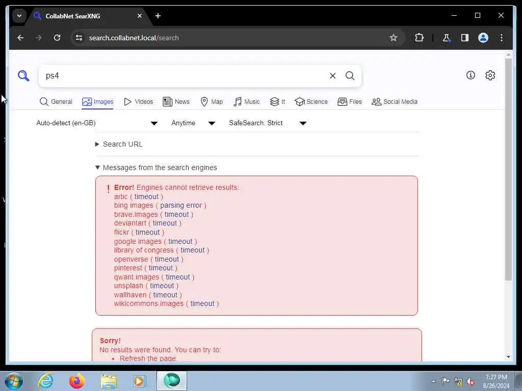Screen dimensions: 522x391
Task: Bookmark this page with star
Action: [394, 38]
